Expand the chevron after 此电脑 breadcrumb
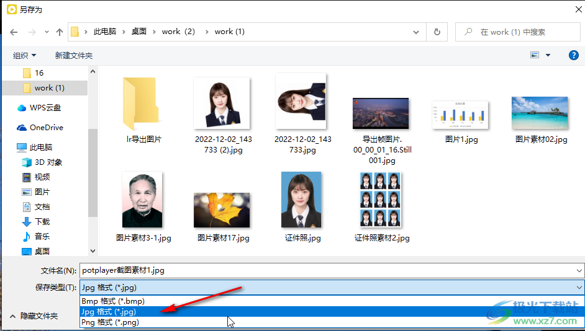This screenshot has width=585, height=331. [x=124, y=32]
